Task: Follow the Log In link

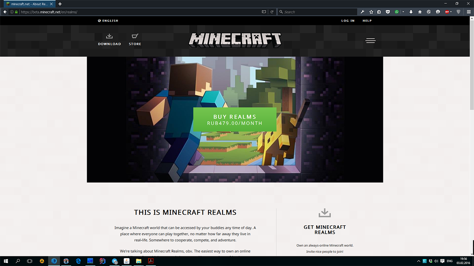Action: point(348,21)
